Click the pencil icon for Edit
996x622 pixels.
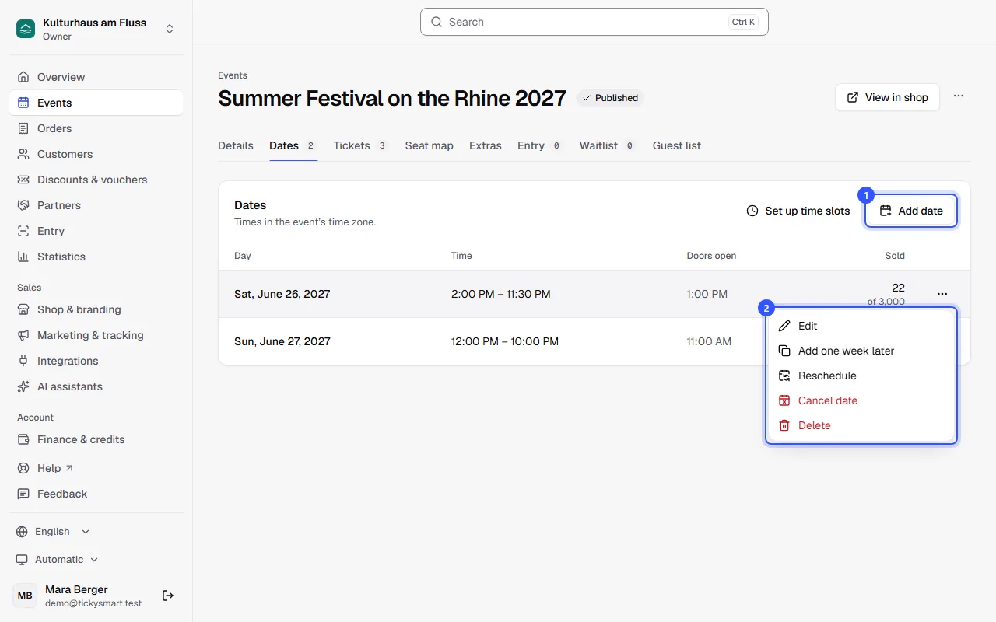pyautogui.click(x=784, y=326)
